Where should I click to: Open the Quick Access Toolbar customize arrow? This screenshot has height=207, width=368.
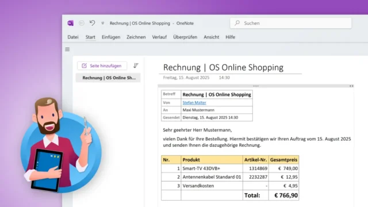(102, 23)
